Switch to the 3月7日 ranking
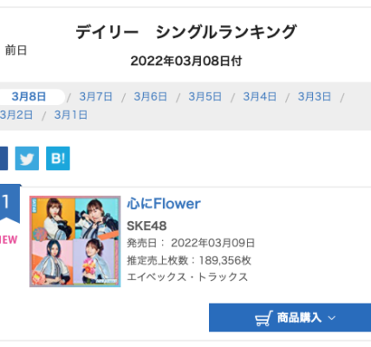 [x=95, y=96]
